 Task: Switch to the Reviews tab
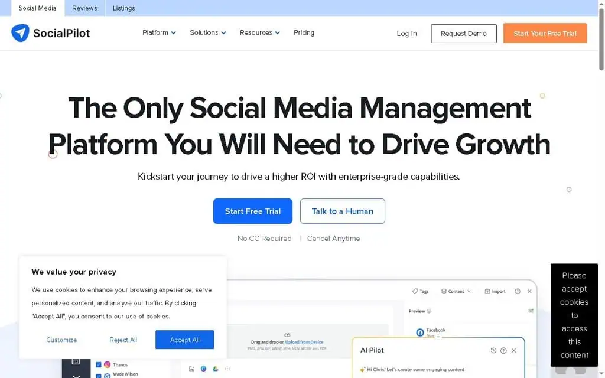(x=84, y=8)
